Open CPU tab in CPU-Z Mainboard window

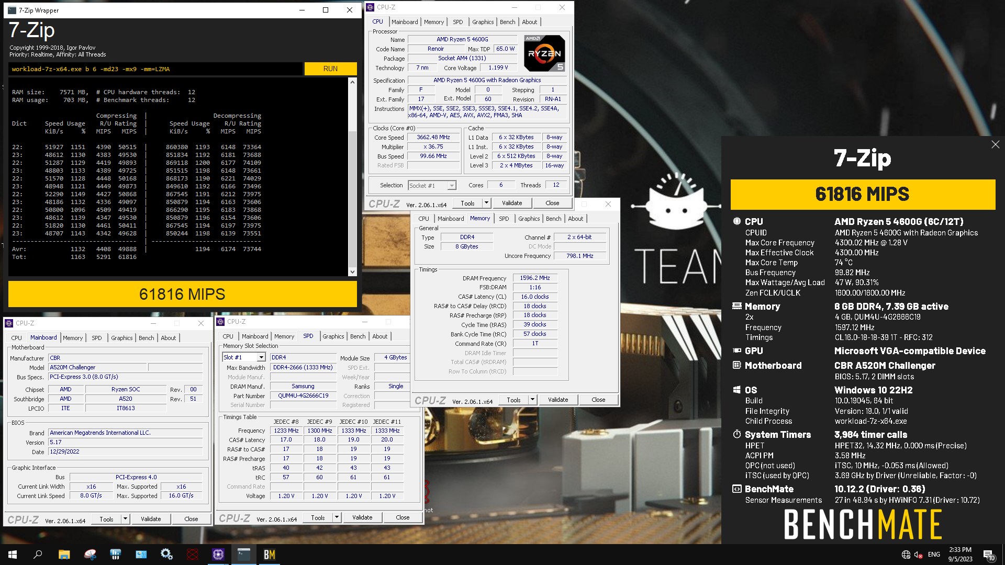[x=16, y=338]
